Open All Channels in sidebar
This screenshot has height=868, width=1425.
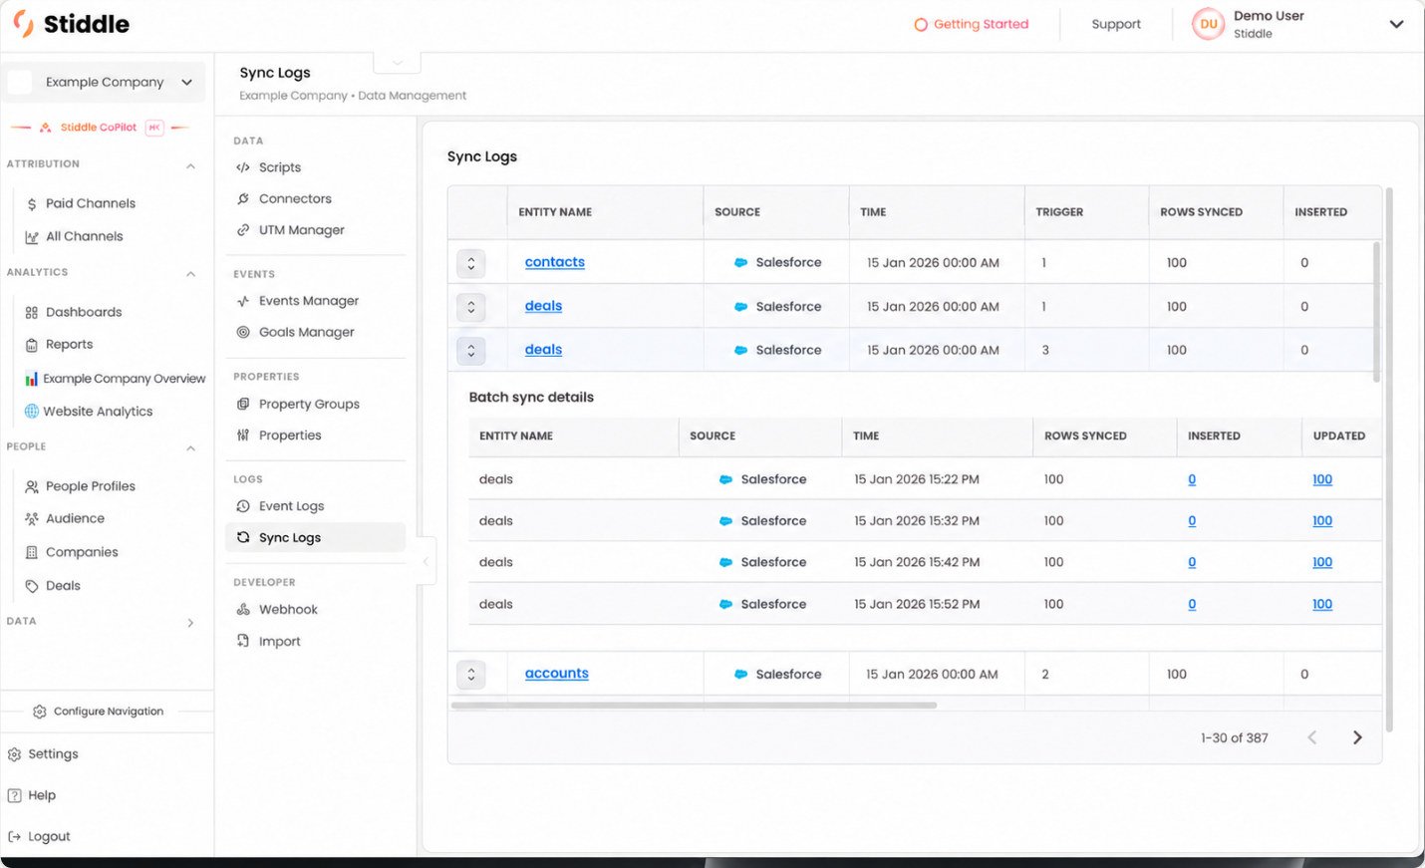85,236
